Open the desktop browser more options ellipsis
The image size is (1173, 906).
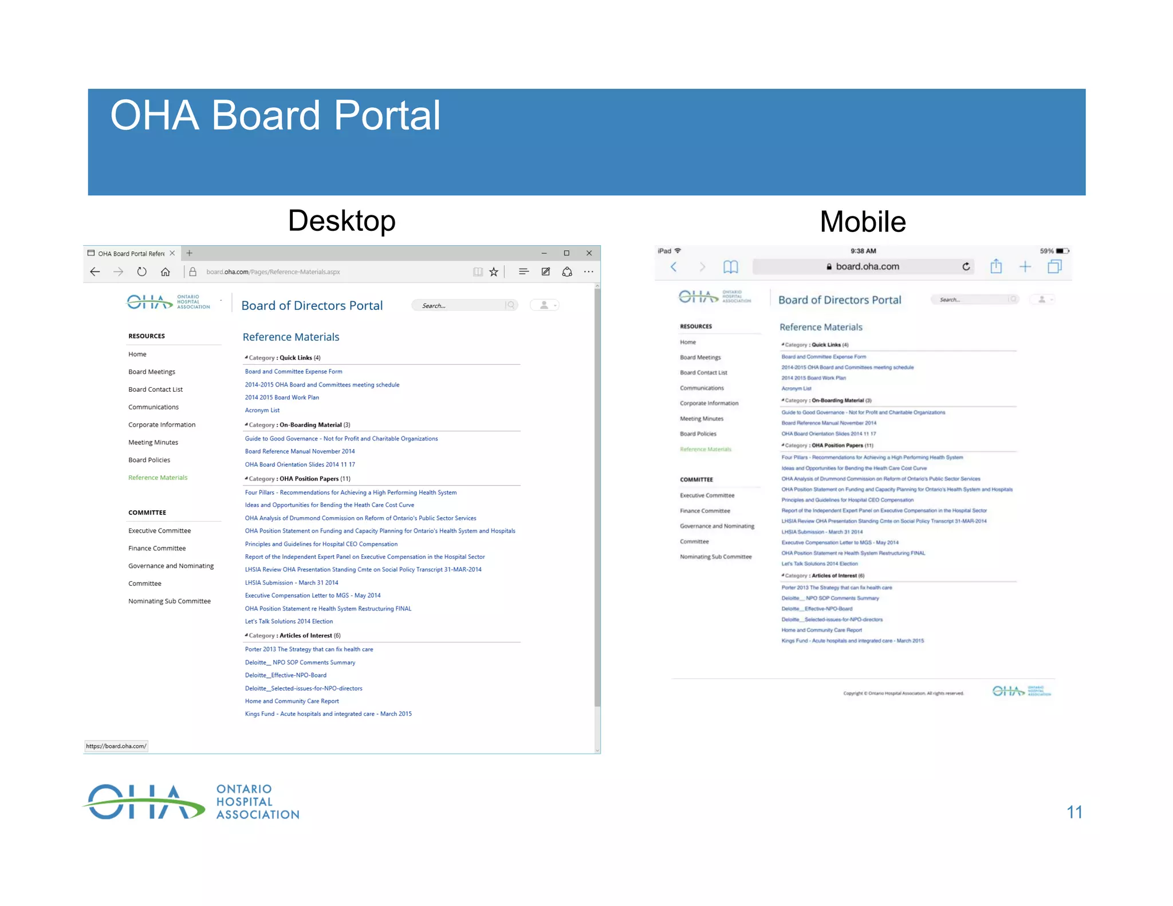pyautogui.click(x=589, y=271)
